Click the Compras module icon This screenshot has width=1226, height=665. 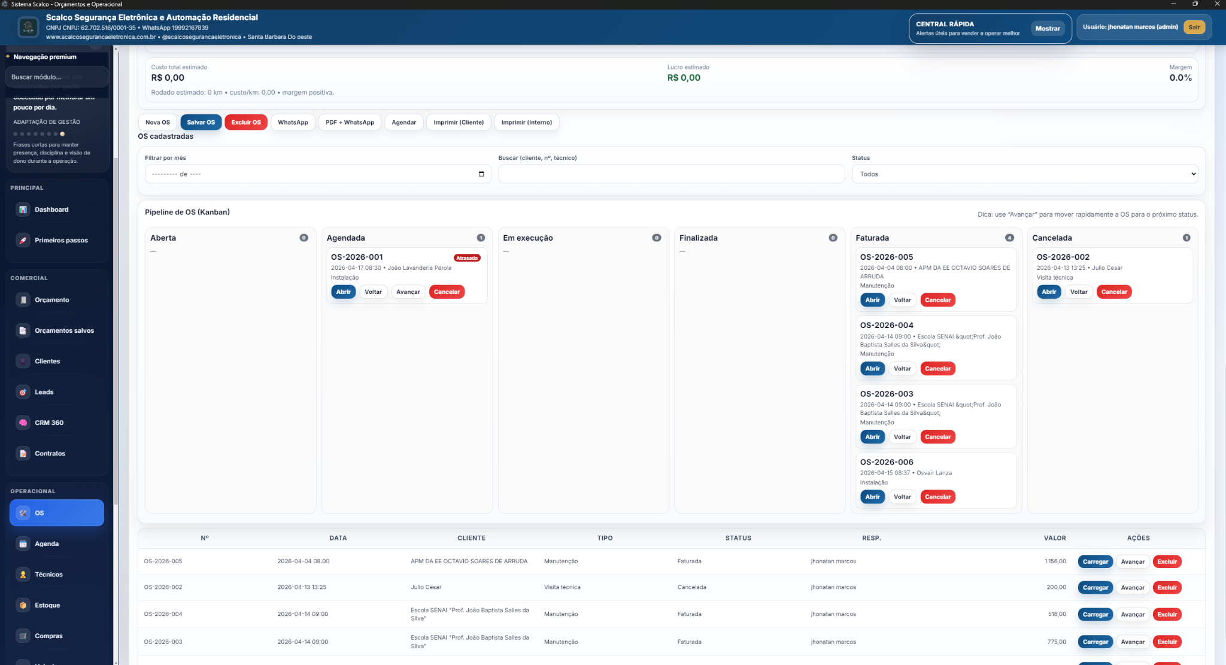tap(23, 636)
